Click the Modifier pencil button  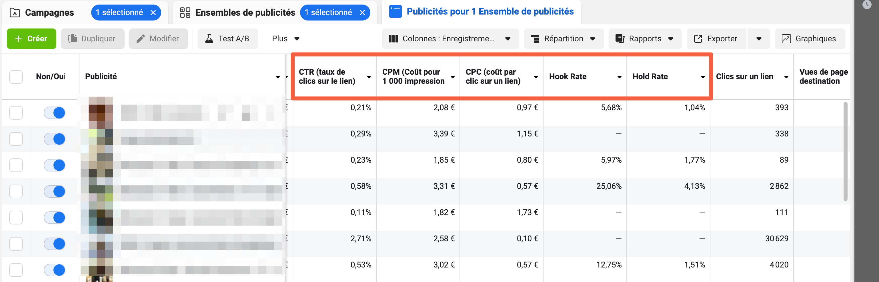(158, 39)
